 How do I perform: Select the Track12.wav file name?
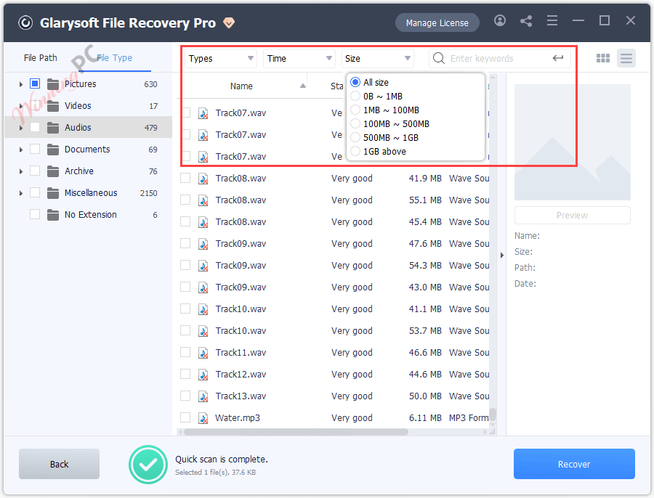click(x=241, y=375)
